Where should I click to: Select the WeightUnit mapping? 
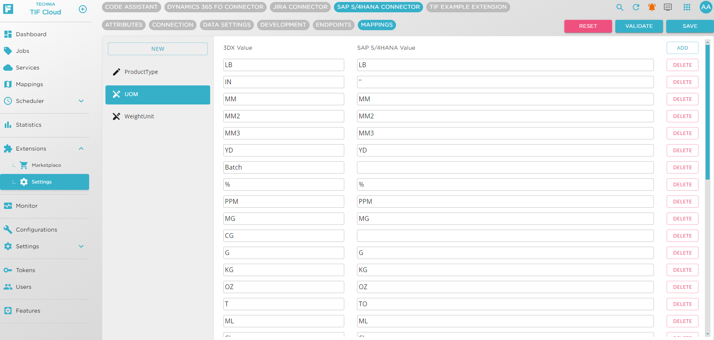tap(139, 116)
